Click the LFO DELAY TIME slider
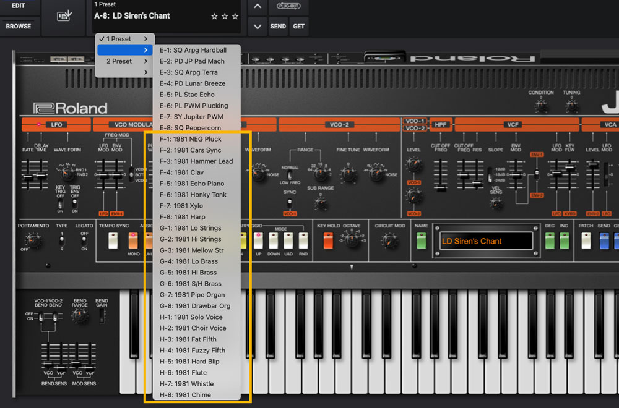 pos(41,176)
